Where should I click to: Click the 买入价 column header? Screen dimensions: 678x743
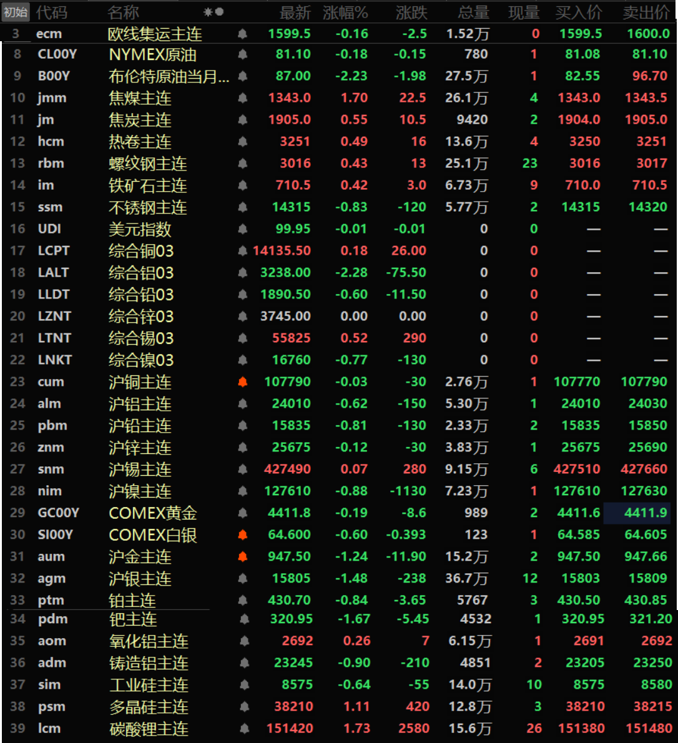579,12
